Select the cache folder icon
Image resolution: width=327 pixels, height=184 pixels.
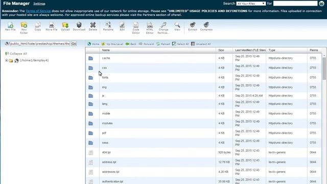click(x=91, y=58)
